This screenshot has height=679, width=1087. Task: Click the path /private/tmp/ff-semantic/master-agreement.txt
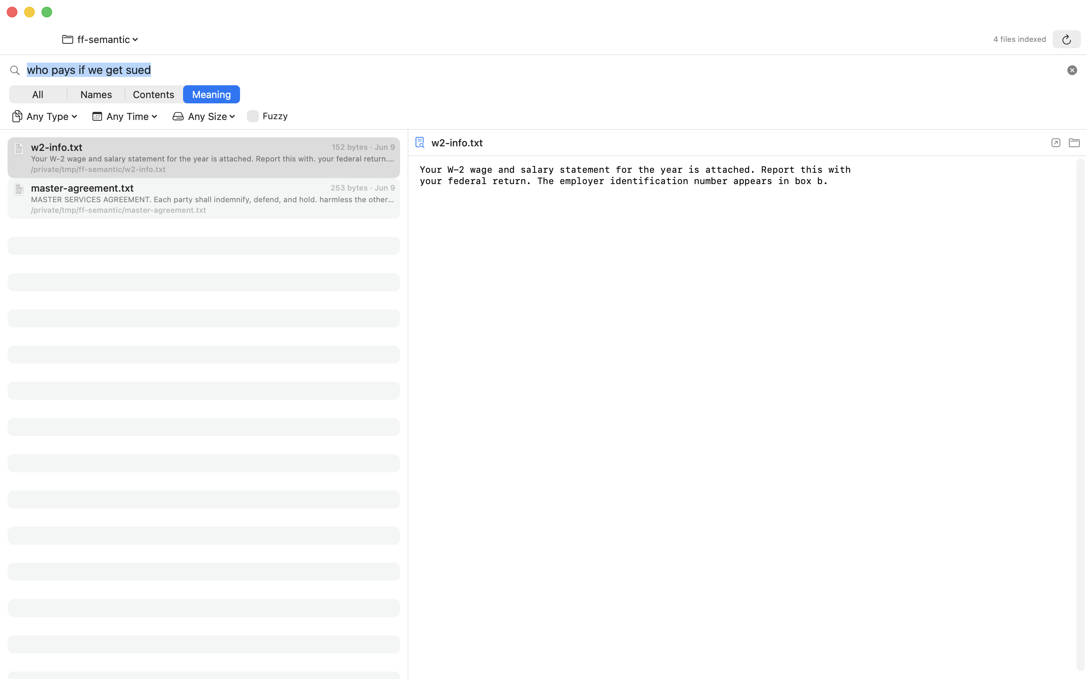click(x=119, y=210)
